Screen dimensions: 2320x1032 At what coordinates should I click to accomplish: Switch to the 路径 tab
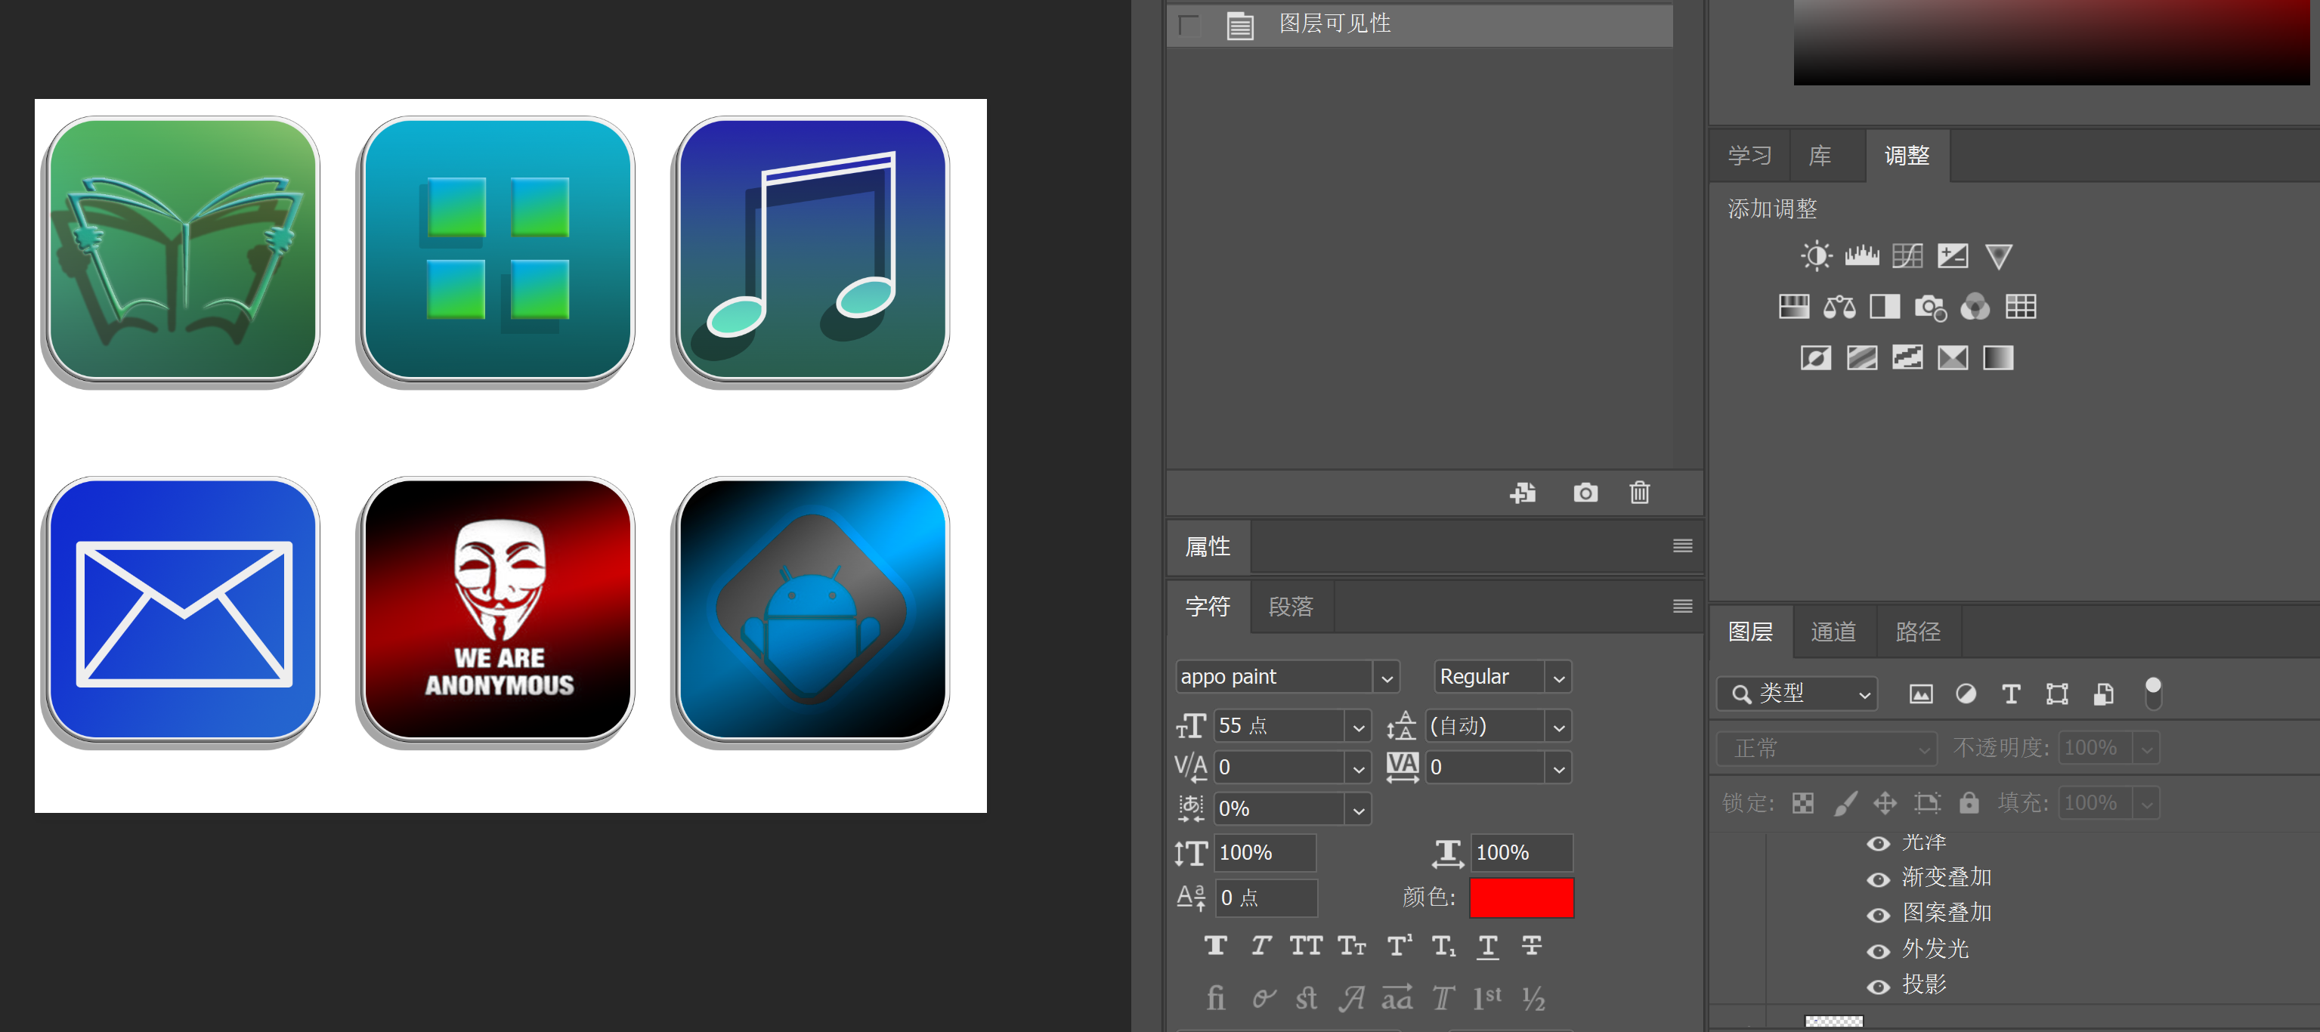coord(1917,632)
